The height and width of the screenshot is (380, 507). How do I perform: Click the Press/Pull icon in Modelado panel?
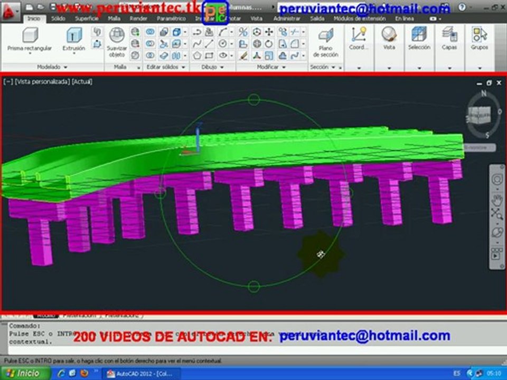pyautogui.click(x=97, y=44)
